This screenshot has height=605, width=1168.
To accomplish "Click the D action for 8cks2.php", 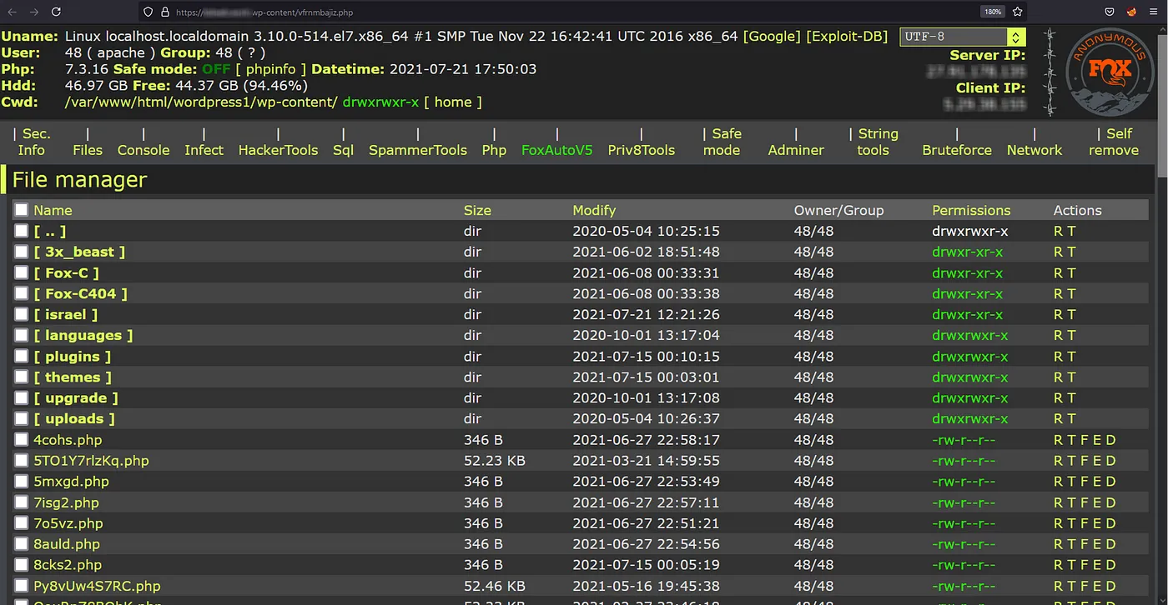I will click(x=1110, y=564).
